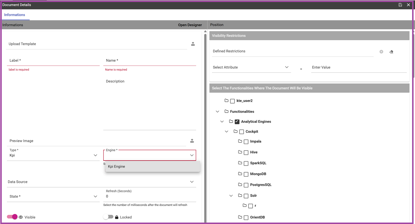Close the Document Details dialog
The width and height of the screenshot is (415, 224).
click(408, 5)
